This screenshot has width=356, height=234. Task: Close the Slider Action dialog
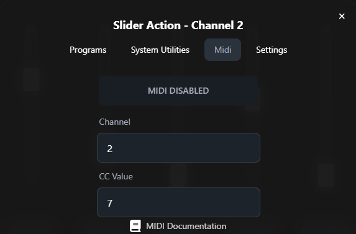(342, 16)
